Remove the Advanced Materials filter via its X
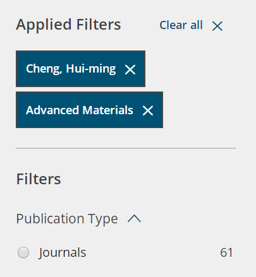This screenshot has width=256, height=277. pyautogui.click(x=148, y=110)
